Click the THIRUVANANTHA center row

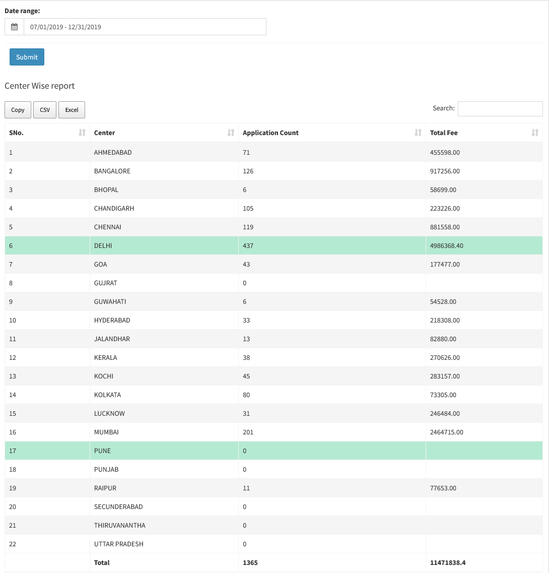pos(273,525)
